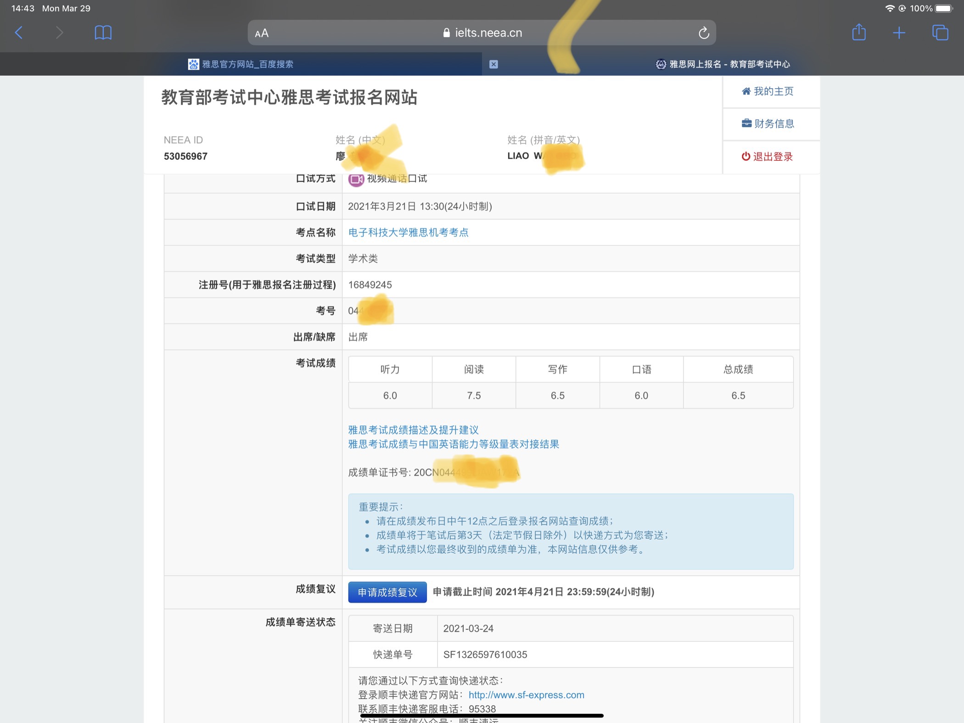The image size is (964, 723).
Task: Click the forward navigation arrow in Safari
Action: click(60, 33)
